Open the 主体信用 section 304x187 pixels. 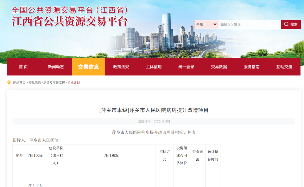pyautogui.click(x=153, y=67)
